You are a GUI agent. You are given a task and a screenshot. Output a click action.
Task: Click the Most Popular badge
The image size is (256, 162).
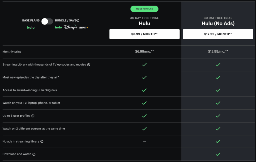[144, 9]
